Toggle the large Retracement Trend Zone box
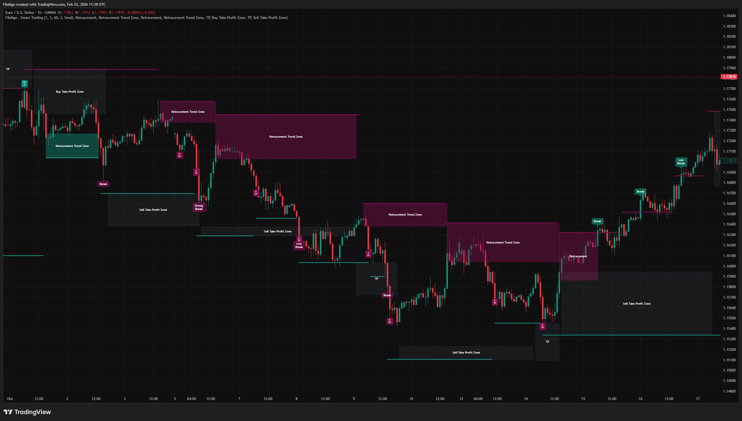This screenshot has height=421, width=742. 286,136
